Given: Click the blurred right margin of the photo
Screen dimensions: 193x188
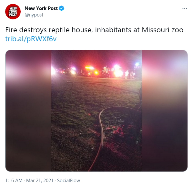Looking at the screenshot, I should point(165,110).
